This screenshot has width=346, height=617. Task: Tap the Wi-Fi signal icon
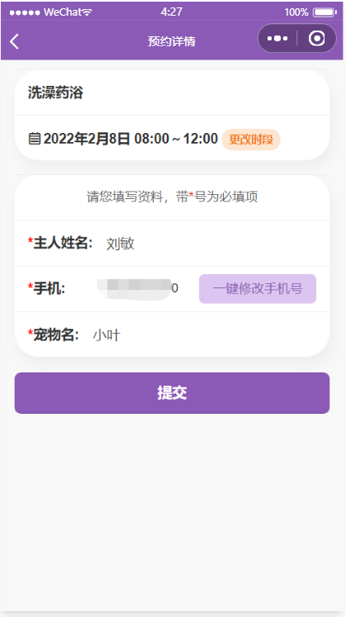tap(87, 12)
